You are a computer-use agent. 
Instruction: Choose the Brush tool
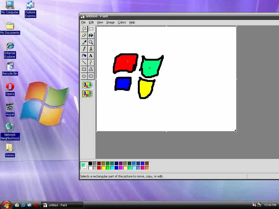pyautogui.click(x=91, y=49)
